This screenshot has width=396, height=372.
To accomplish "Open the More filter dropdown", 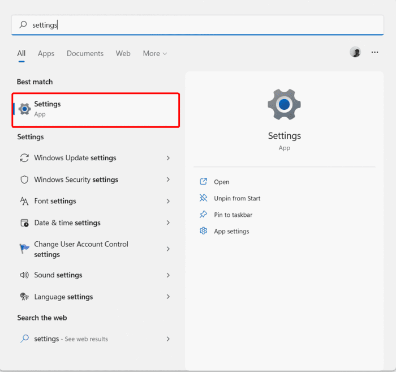I will [x=155, y=54].
